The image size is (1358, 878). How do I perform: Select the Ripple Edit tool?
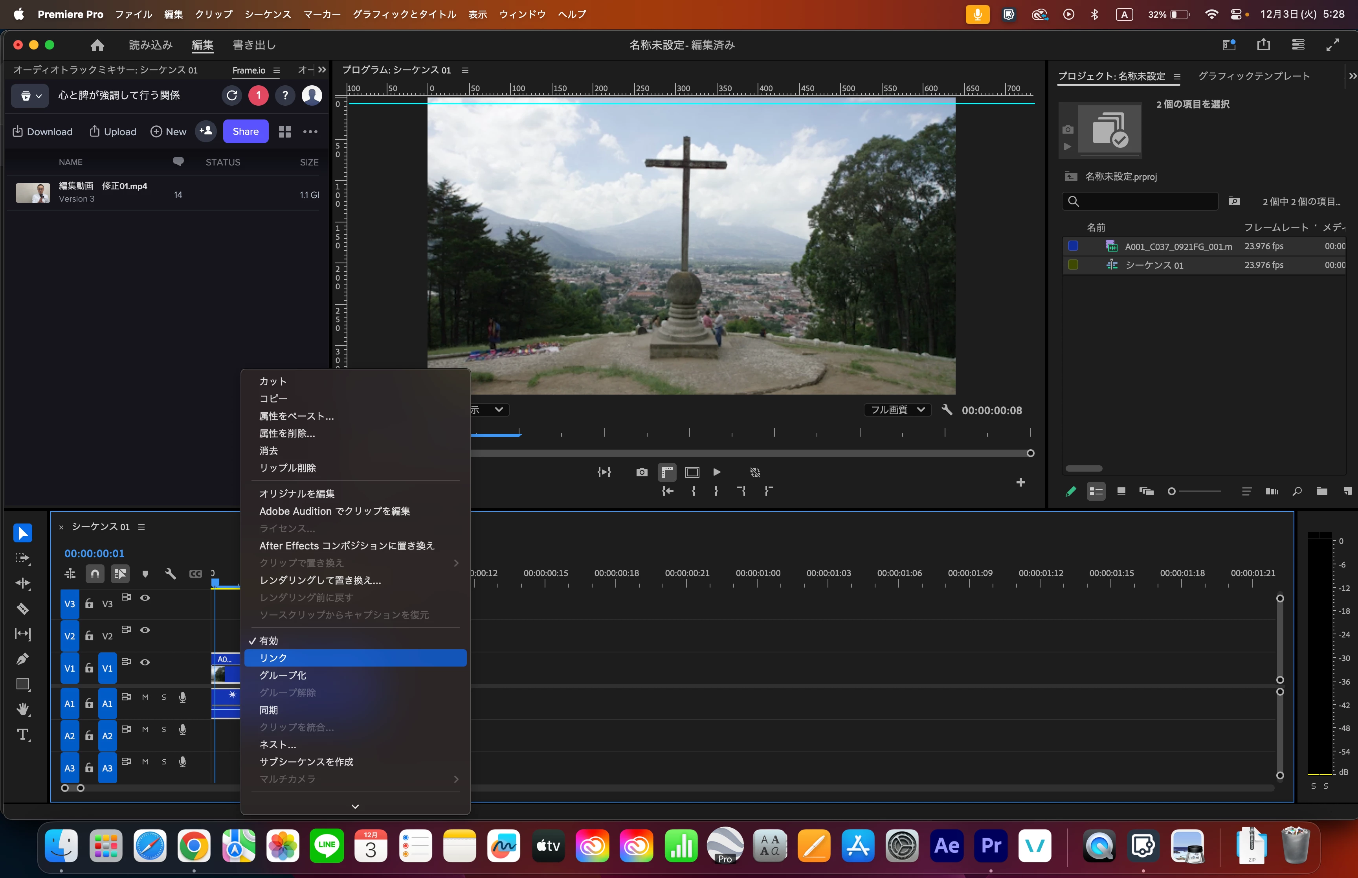[x=23, y=583]
